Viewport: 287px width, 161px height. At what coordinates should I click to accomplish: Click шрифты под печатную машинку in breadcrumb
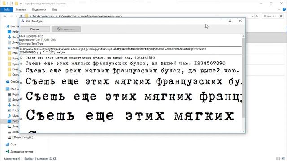point(101,16)
